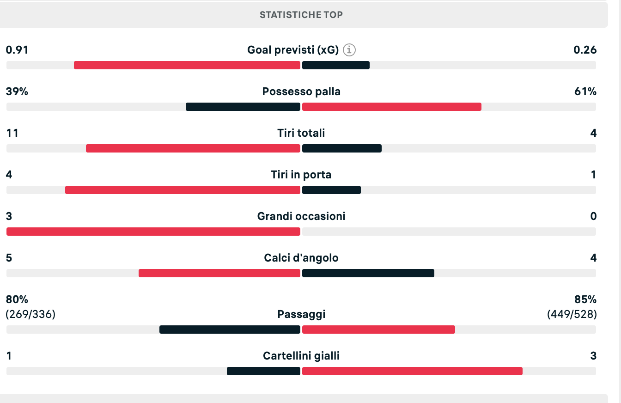The width and height of the screenshot is (621, 403).
Task: Click the Possesso palla label
Action: pos(301,92)
